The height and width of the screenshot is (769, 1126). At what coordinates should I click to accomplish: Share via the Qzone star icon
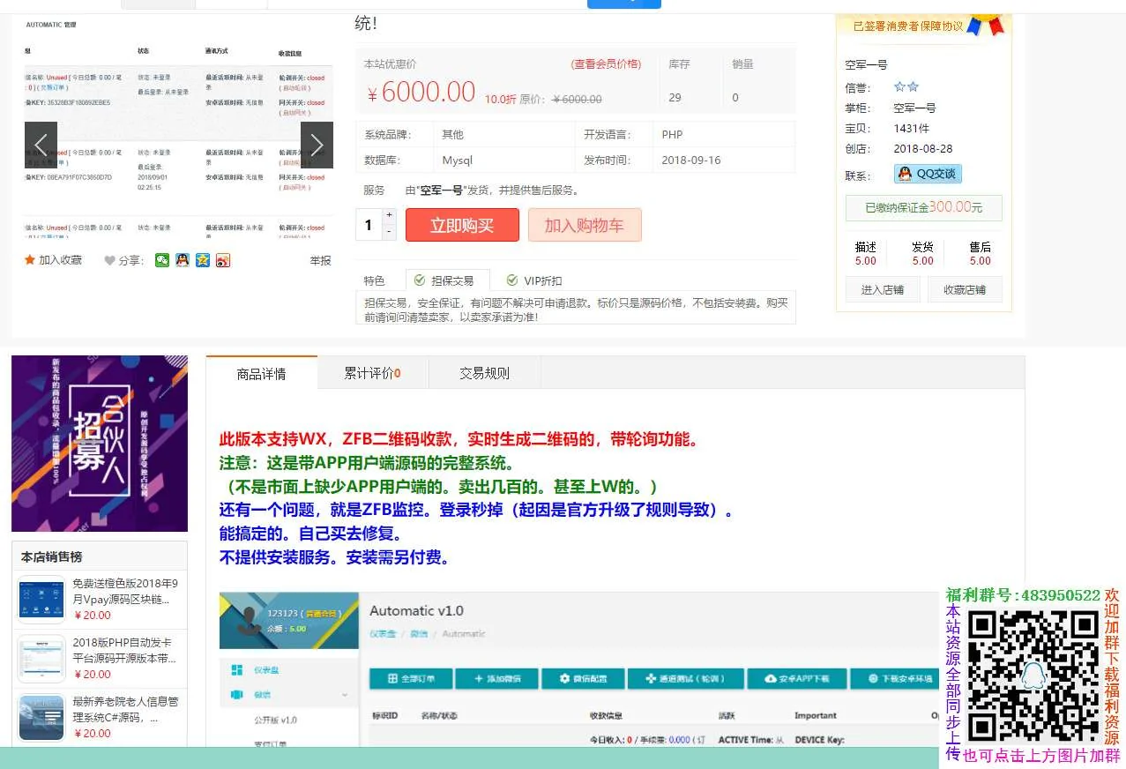(203, 260)
